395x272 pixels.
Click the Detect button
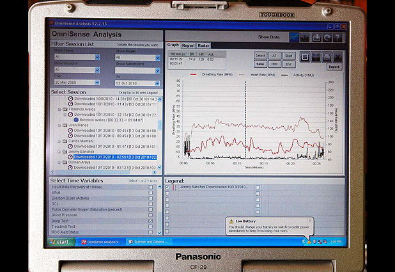tap(260, 56)
